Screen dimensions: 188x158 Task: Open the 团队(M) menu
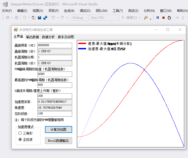tap(102, 11)
